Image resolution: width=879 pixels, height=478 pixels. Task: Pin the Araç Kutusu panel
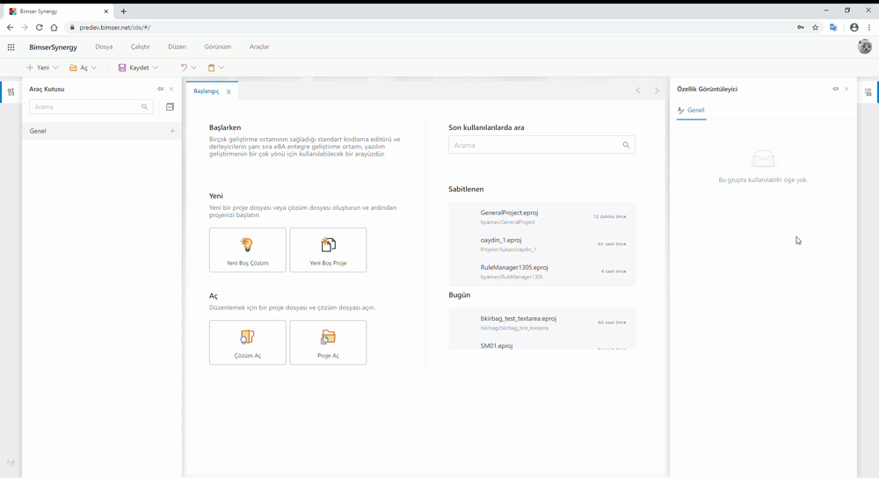(x=160, y=89)
